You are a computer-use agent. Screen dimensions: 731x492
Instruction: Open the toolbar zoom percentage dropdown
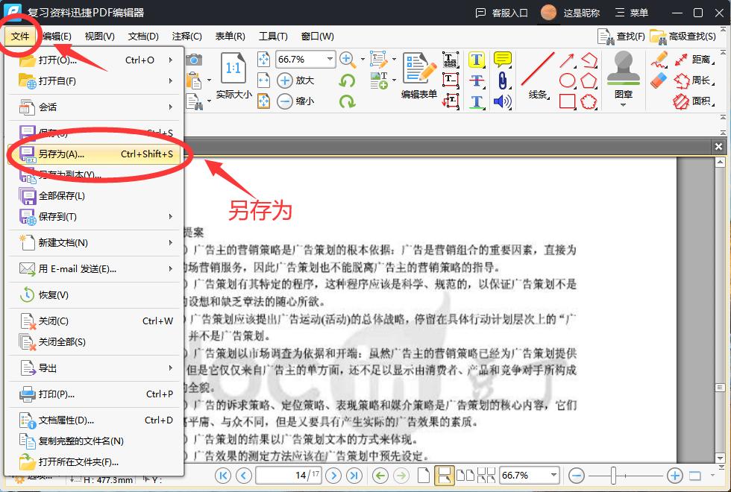(330, 59)
